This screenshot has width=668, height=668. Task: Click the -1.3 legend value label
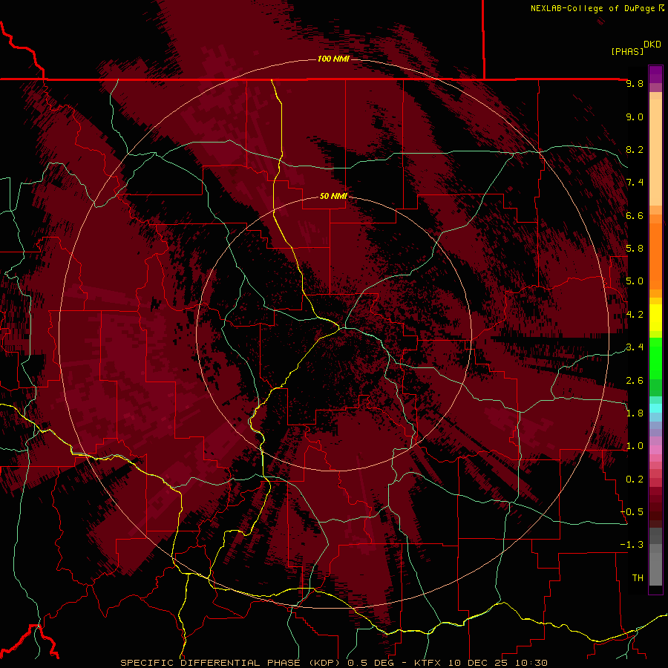pos(632,545)
